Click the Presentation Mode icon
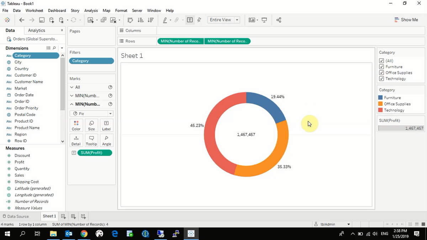This screenshot has width=427, height=240. coord(264,20)
